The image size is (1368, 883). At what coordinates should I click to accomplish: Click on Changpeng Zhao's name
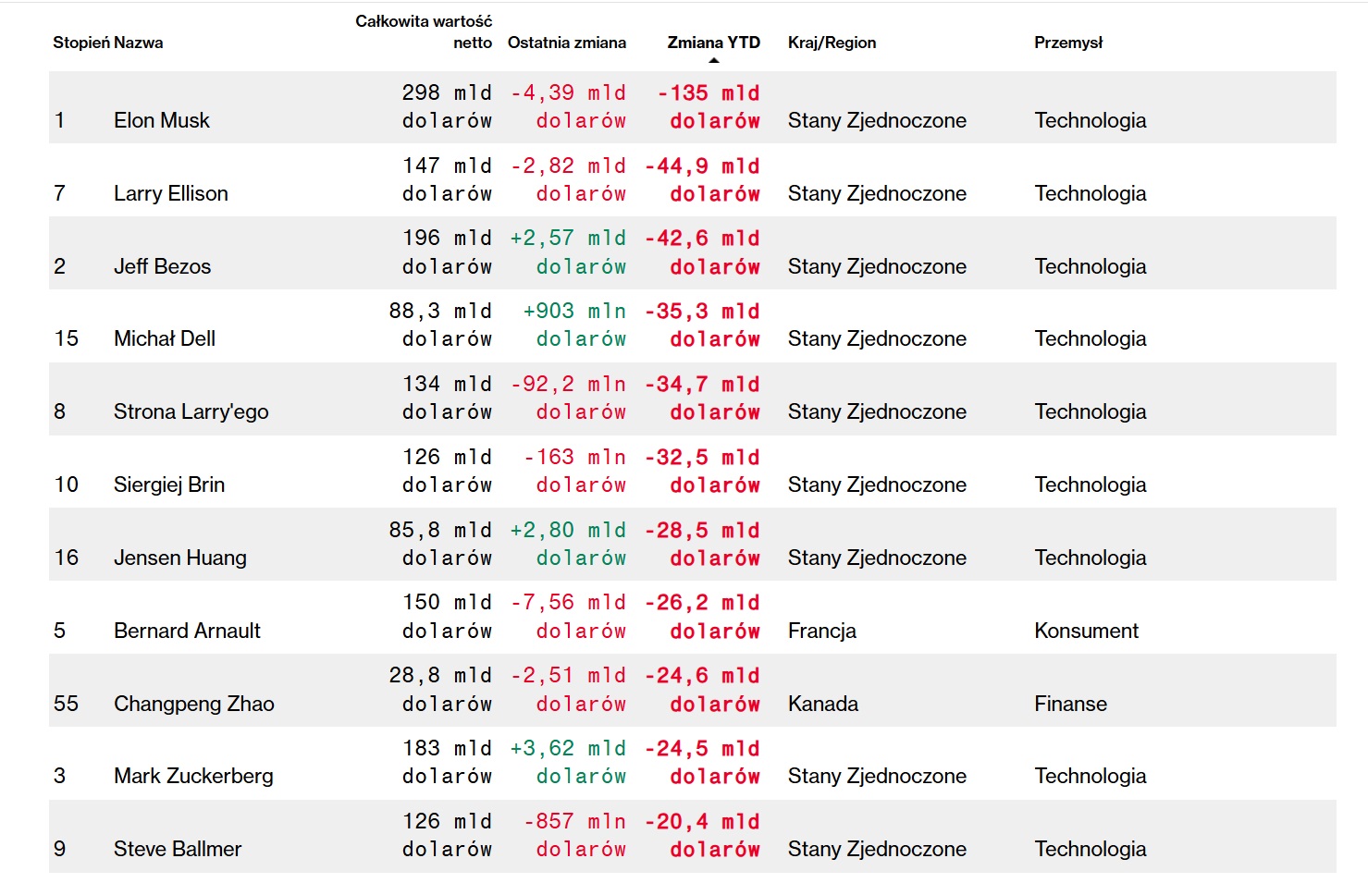coord(194,704)
